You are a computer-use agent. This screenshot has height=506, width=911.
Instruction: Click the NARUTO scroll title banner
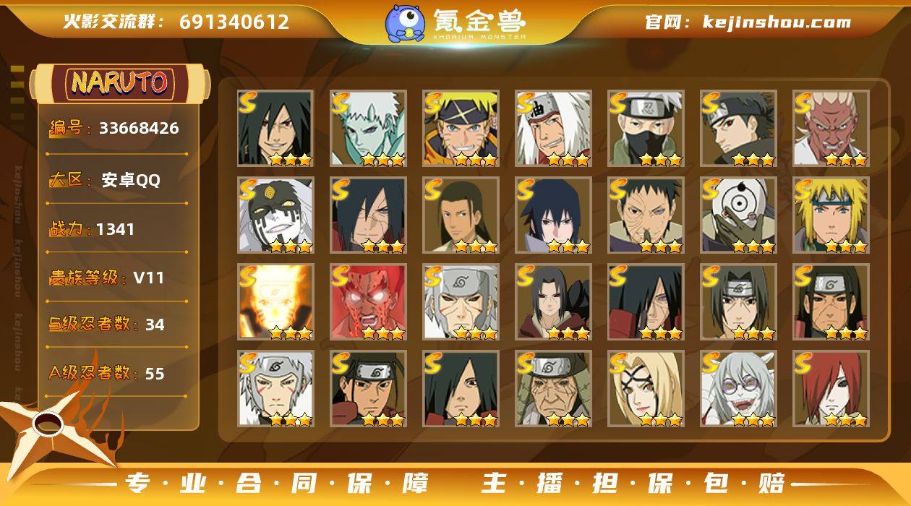click(x=120, y=83)
